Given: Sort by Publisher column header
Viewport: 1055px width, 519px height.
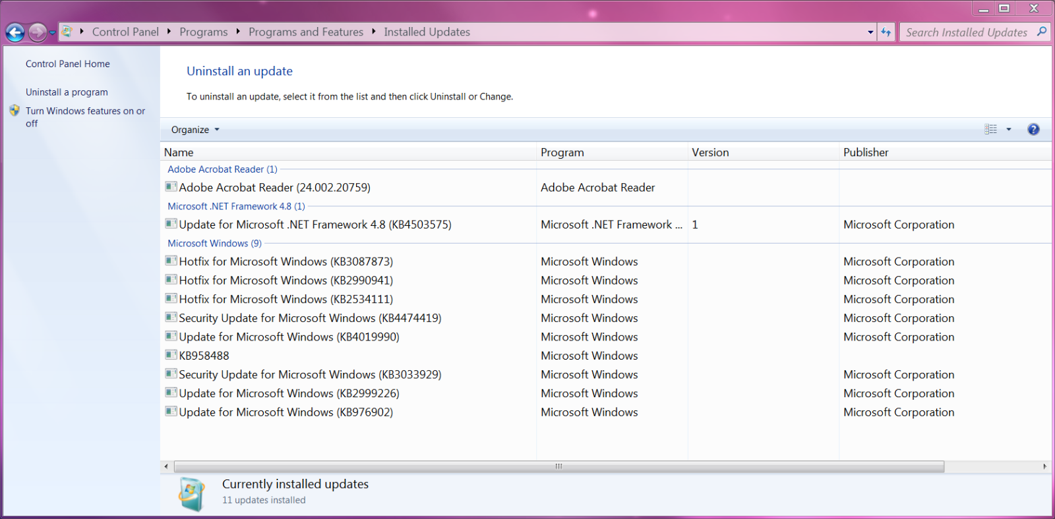Looking at the screenshot, I should pyautogui.click(x=946, y=152).
